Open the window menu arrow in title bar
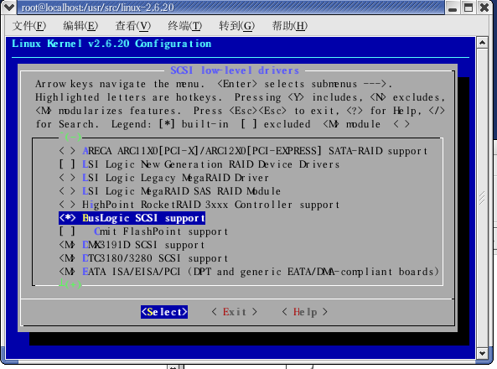 tap(8, 8)
